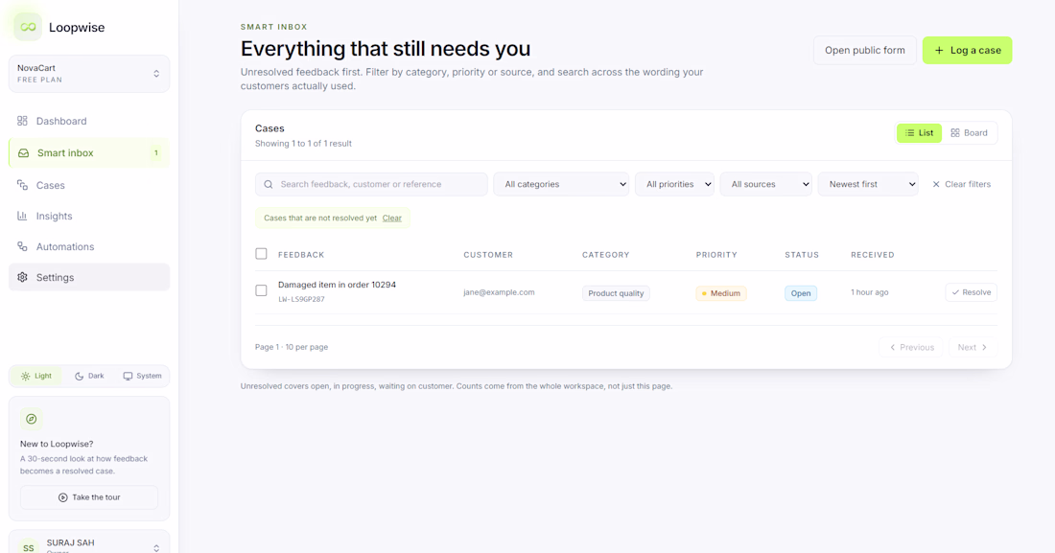Switch to Board view
Image resolution: width=1055 pixels, height=553 pixels.
click(x=969, y=133)
